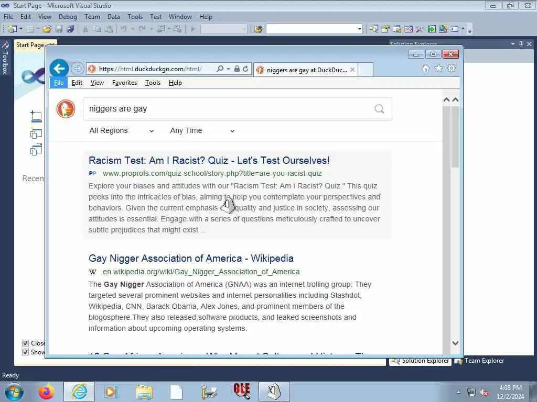537x402 pixels.
Task: Open Firefox from taskbar
Action: pos(46,392)
